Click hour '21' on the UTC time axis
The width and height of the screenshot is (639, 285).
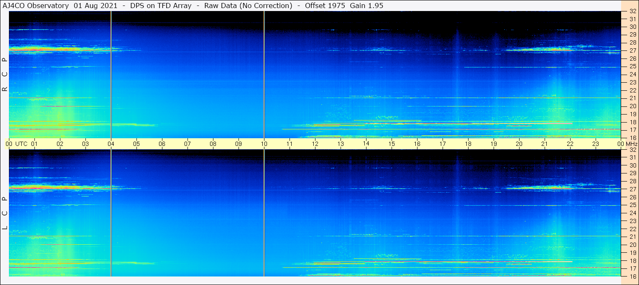coord(545,144)
